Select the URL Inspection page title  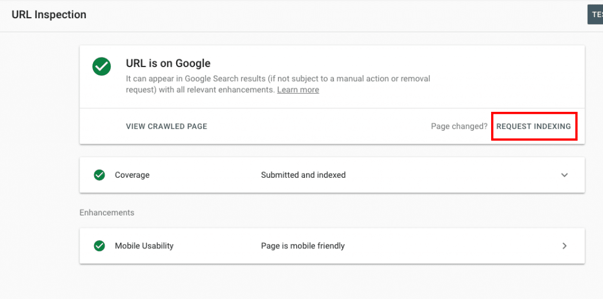click(49, 15)
